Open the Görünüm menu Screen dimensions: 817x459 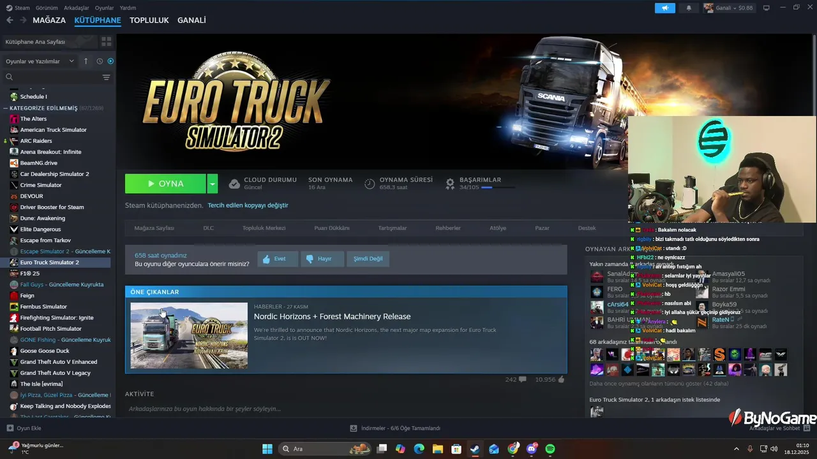click(47, 8)
